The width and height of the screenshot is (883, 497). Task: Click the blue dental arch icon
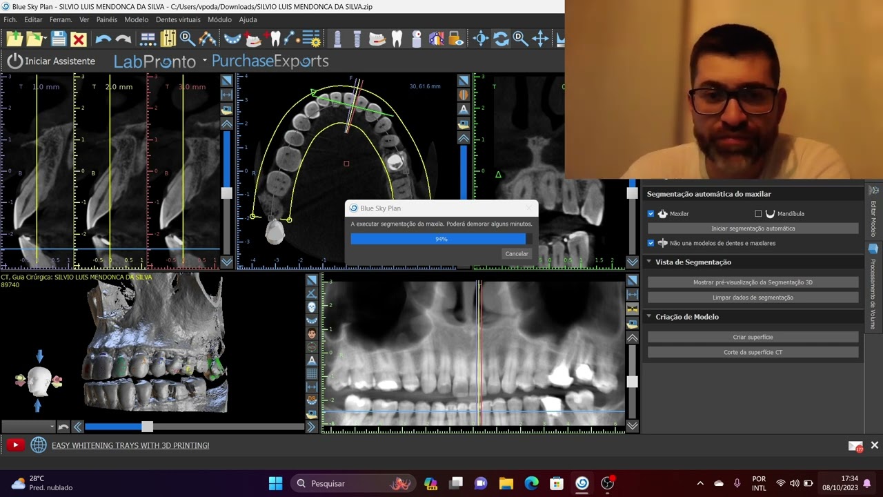point(232,39)
